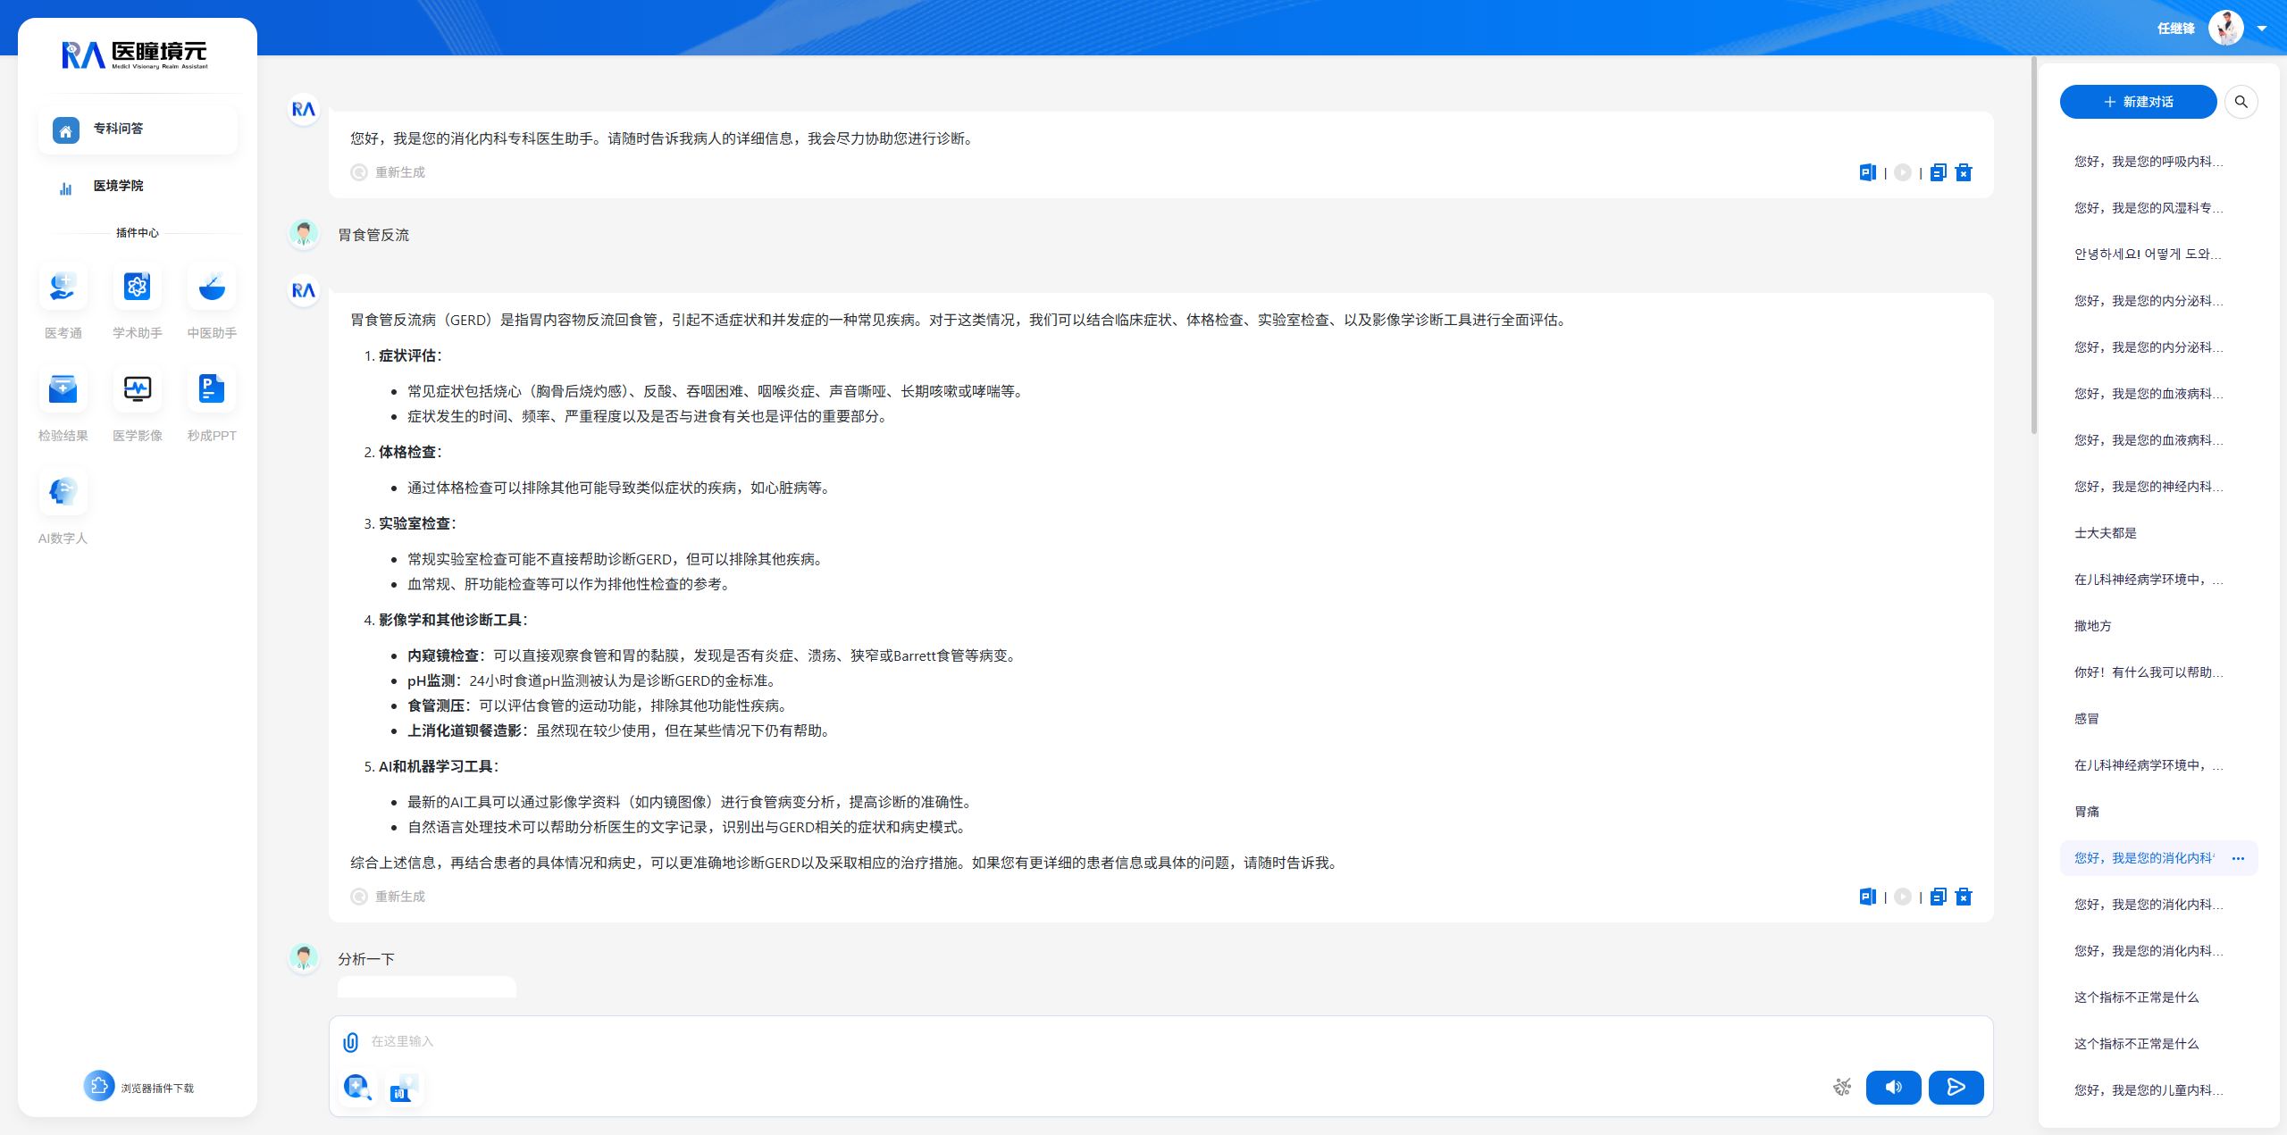Open the 检验结果 plugin icon
Screen dimensions: 2287x1135
(63, 389)
